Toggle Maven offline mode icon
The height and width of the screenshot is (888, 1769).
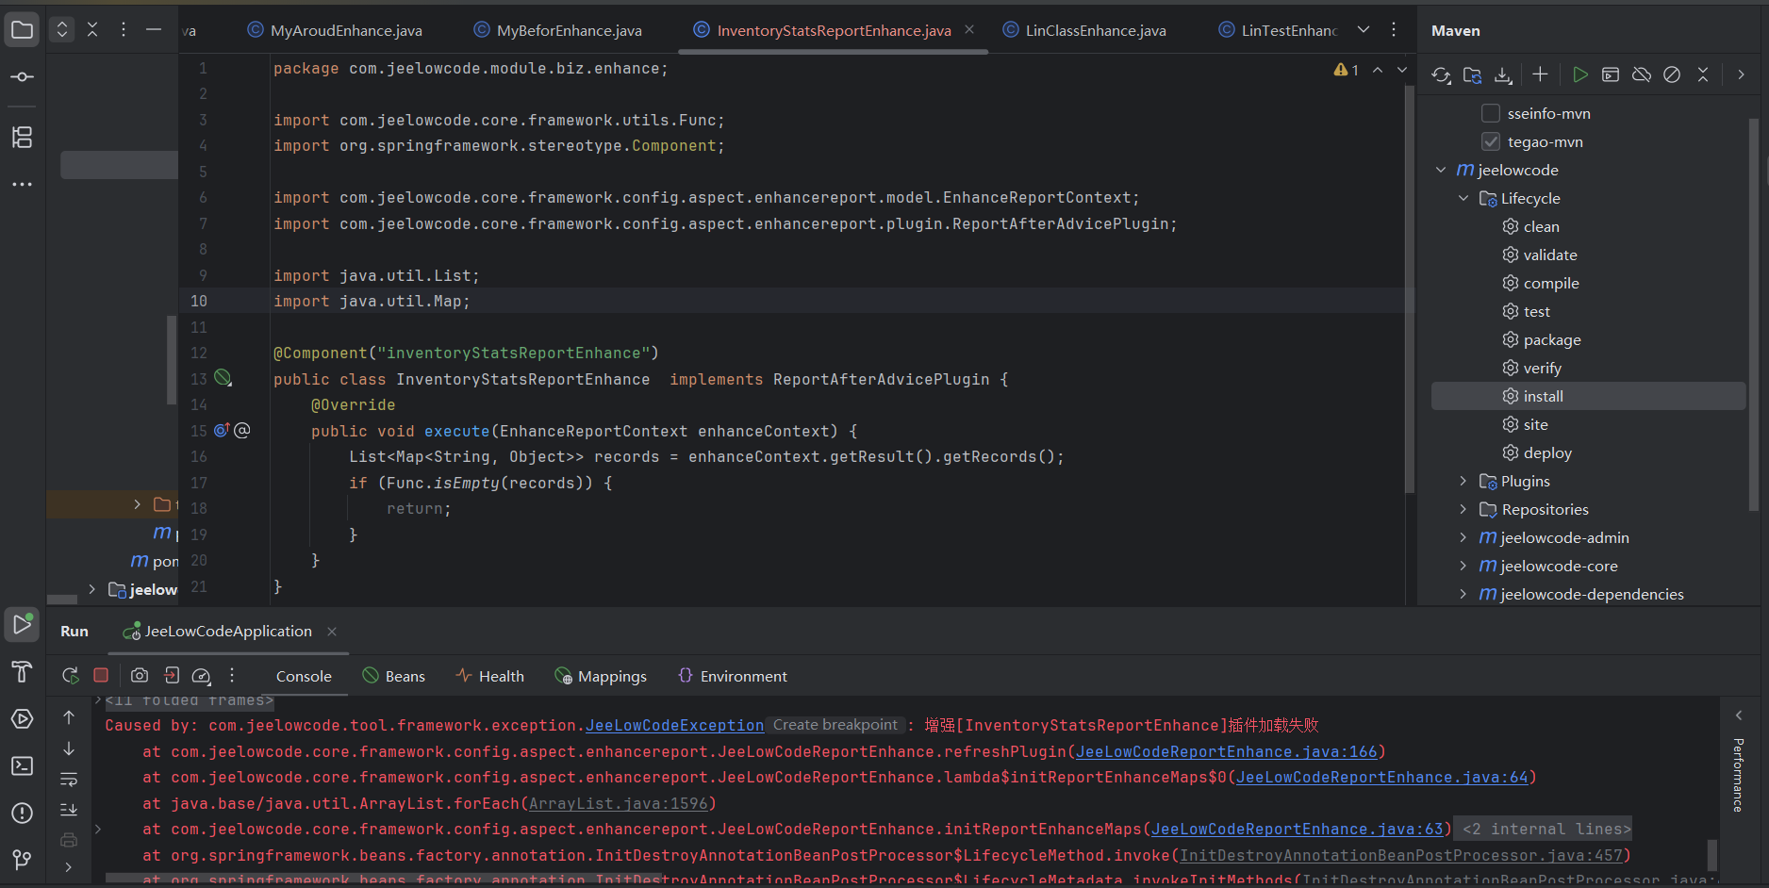pyautogui.click(x=1642, y=74)
